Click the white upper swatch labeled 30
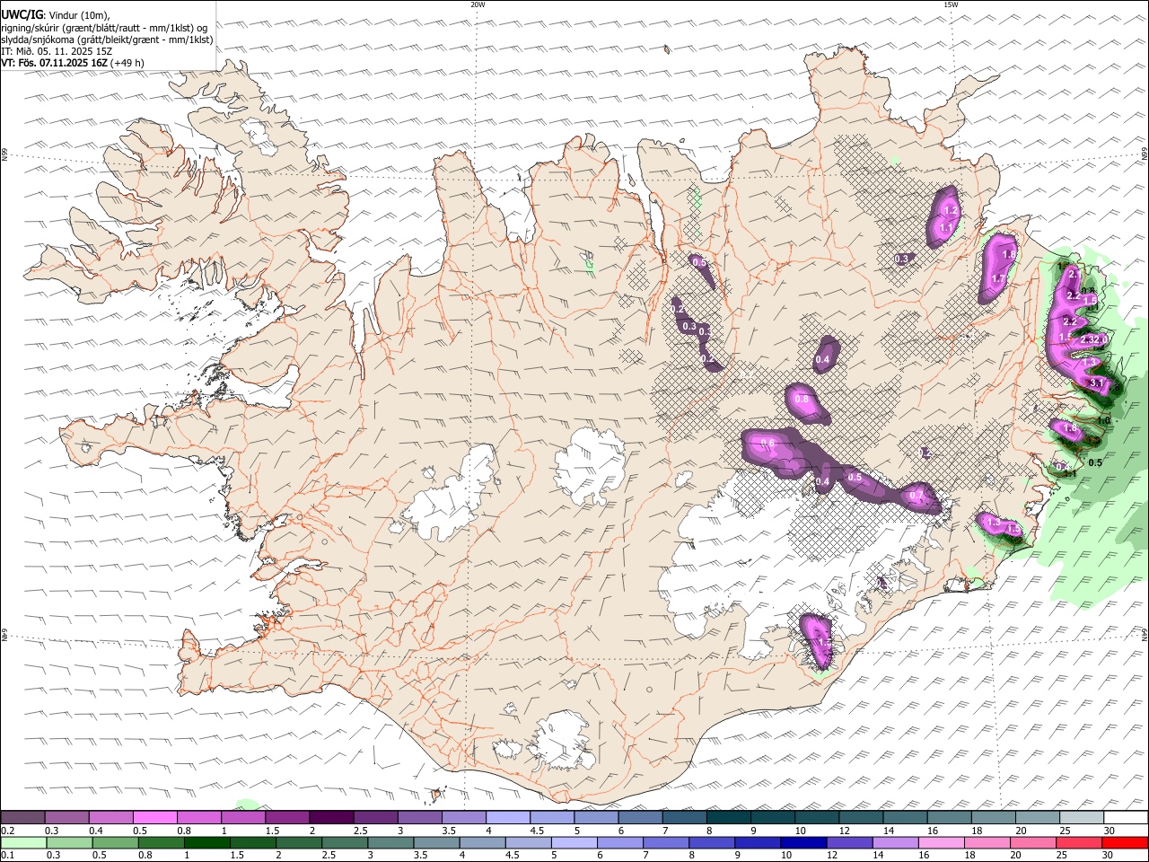This screenshot has width=1149, height=862. 1126,817
